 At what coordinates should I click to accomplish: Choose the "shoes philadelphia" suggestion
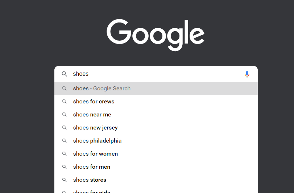click(x=97, y=141)
